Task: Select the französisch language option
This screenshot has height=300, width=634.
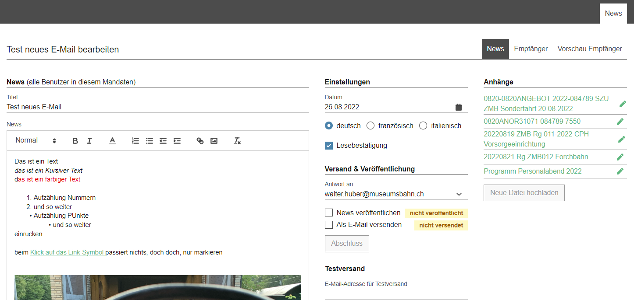Action: pos(370,125)
